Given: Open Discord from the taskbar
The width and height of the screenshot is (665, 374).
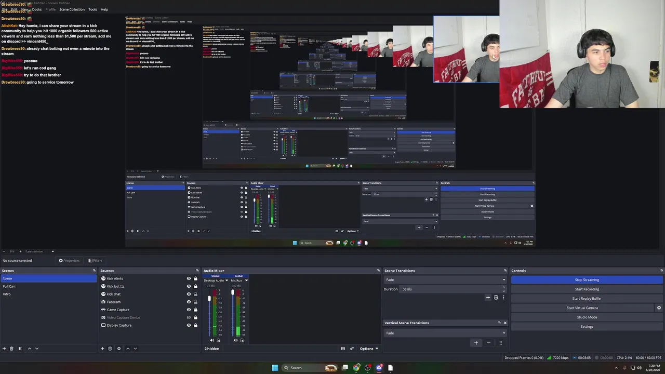Looking at the screenshot, I should [379, 368].
